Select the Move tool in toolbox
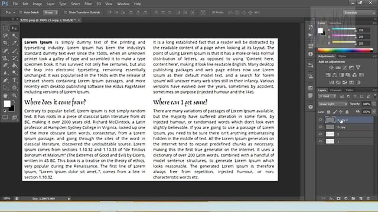 click(14, 28)
